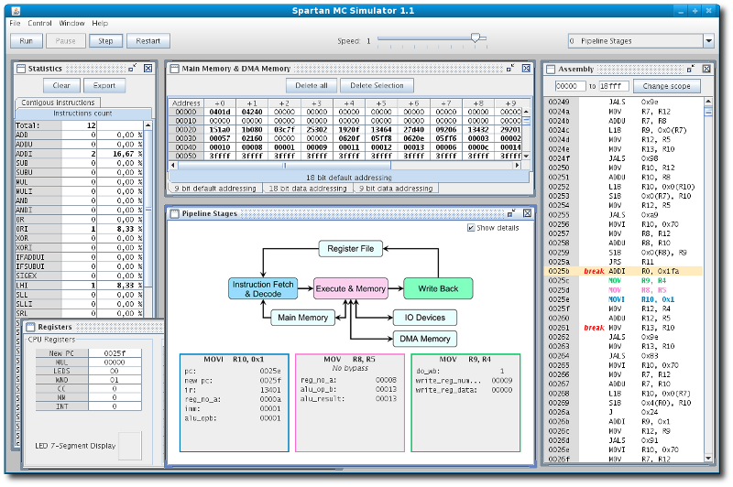Click the Run button
The image size is (733, 487).
point(27,41)
